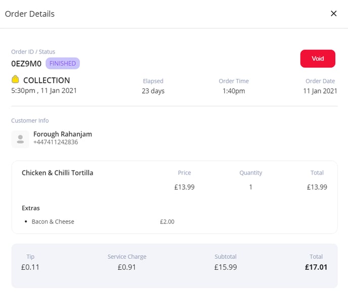Click the Bacon & Cheese extra

pyautogui.click(x=53, y=222)
